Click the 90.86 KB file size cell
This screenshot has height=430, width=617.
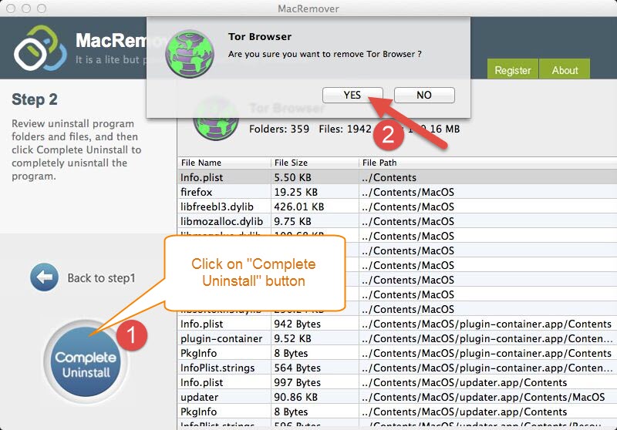point(295,397)
